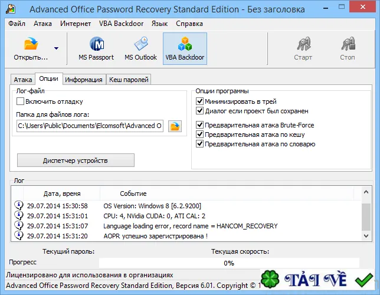
Task: Close the Advanced Office Password Recovery window
Action: point(363,7)
